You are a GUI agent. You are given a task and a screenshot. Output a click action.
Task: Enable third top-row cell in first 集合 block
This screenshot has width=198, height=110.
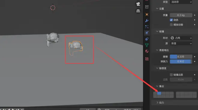163,93
